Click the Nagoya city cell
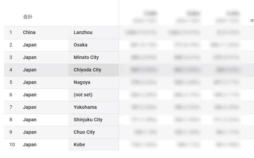This screenshot has height=158, width=254. tap(82, 83)
